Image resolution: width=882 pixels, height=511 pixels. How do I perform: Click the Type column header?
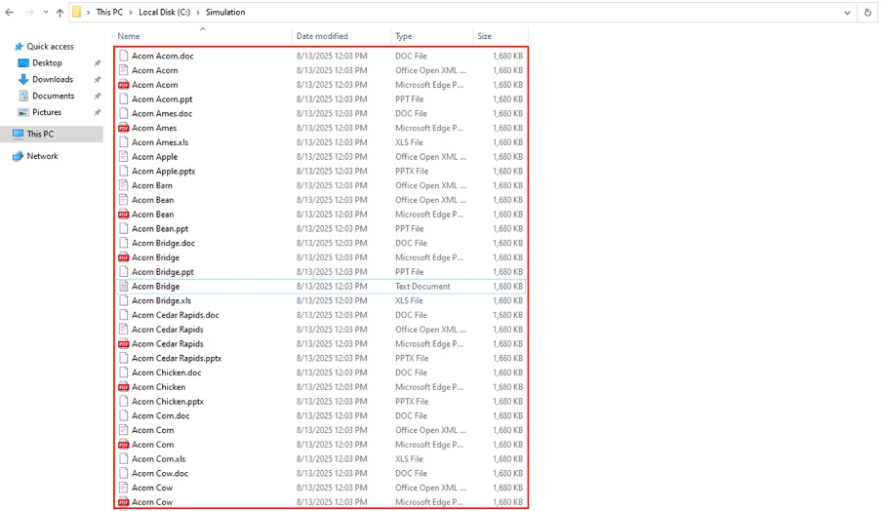[404, 36]
